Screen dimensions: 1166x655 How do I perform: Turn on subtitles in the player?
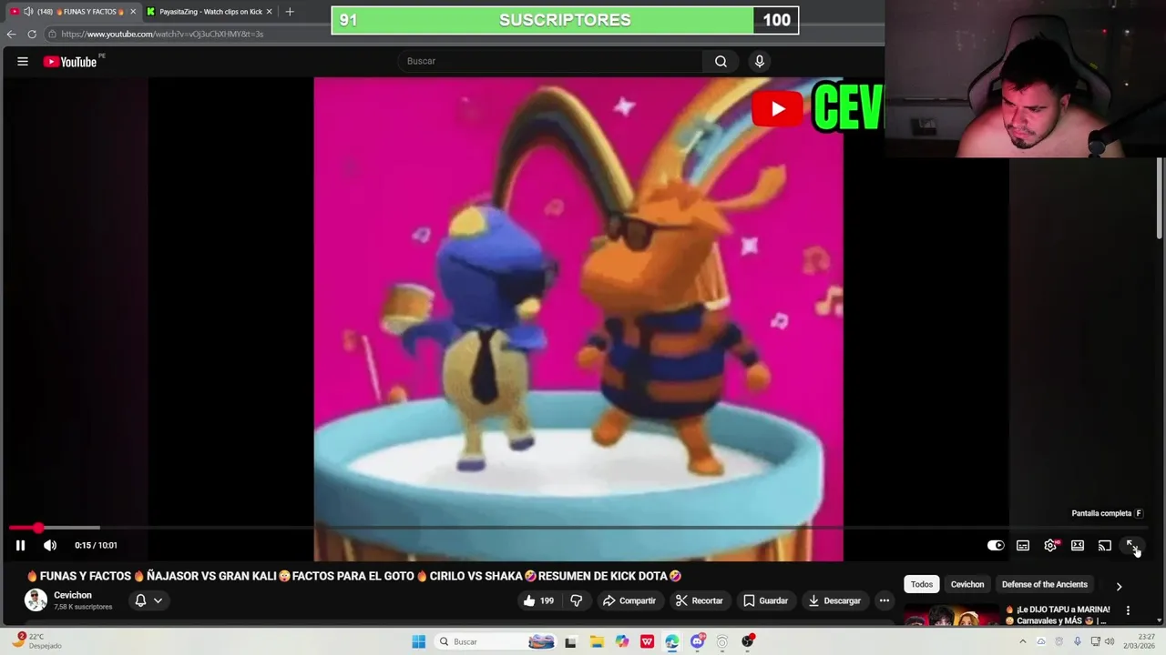[x=1023, y=545]
